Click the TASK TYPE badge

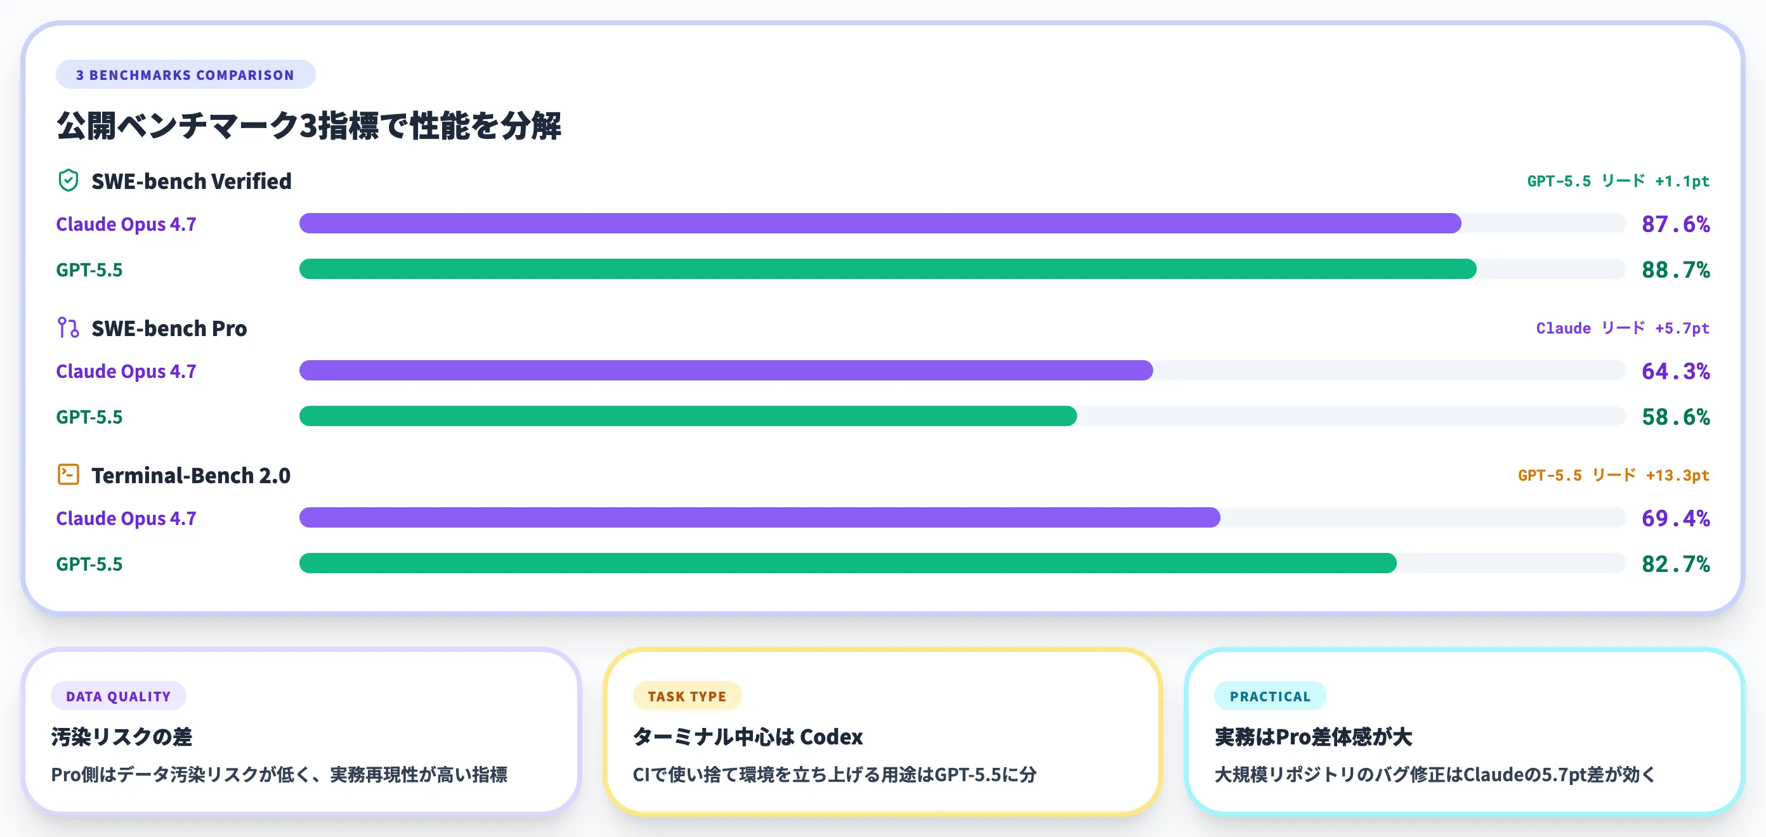click(x=687, y=696)
